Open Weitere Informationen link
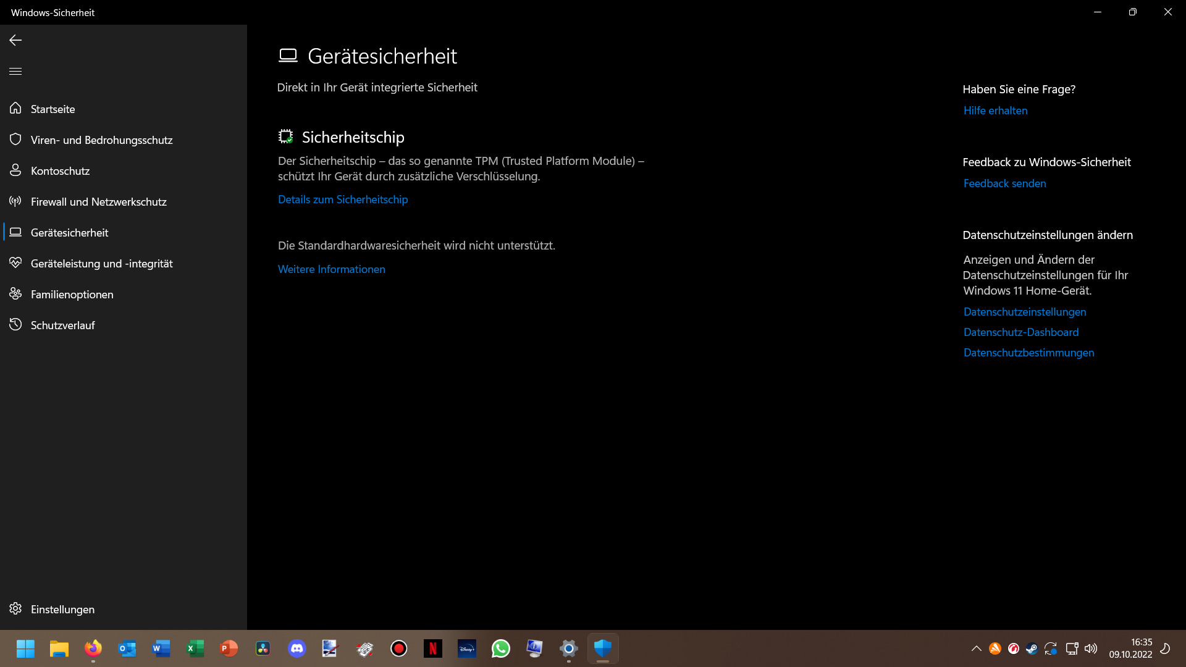1186x667 pixels. pyautogui.click(x=332, y=269)
